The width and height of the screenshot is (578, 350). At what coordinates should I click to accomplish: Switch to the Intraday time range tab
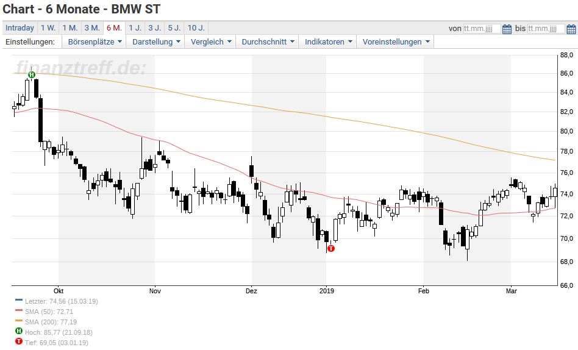tap(20, 28)
